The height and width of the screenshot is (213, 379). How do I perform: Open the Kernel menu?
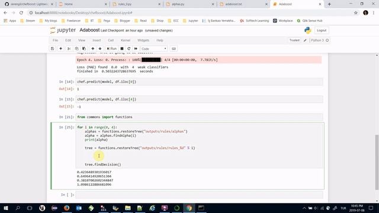[x=126, y=40]
